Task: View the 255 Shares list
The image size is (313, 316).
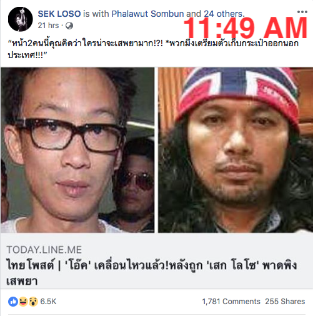Action: click(285, 302)
